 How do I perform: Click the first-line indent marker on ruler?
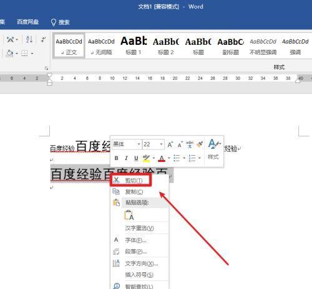click(x=49, y=75)
